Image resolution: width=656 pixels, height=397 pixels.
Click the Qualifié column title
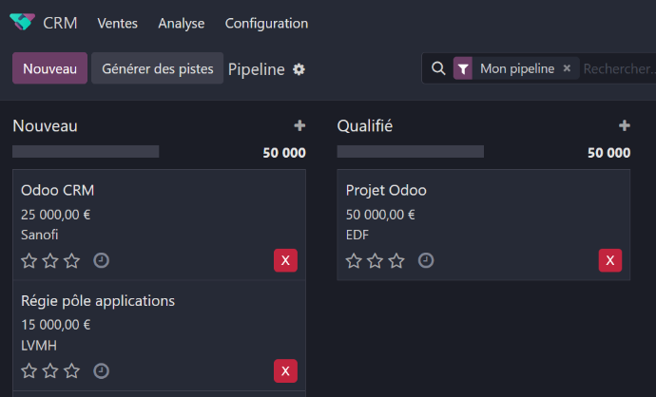[x=365, y=125]
